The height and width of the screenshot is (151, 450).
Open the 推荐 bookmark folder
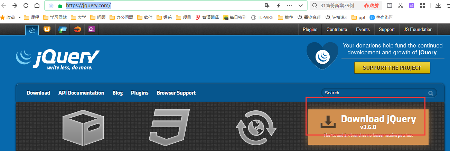tap(285, 17)
